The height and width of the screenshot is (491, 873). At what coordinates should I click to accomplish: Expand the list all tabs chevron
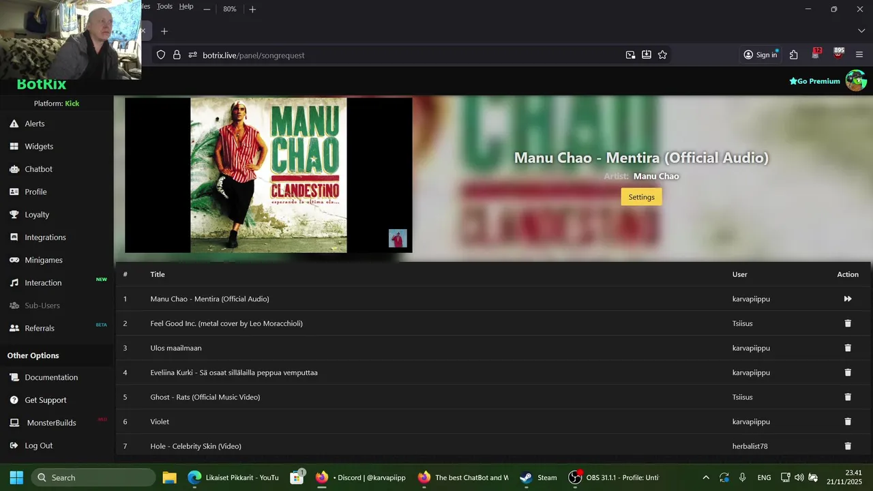pos(861,31)
